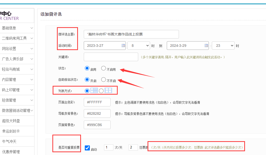The height and width of the screenshot is (155, 266).
Task: Open the start date calendar picker icon
Action: click(x=123, y=46)
